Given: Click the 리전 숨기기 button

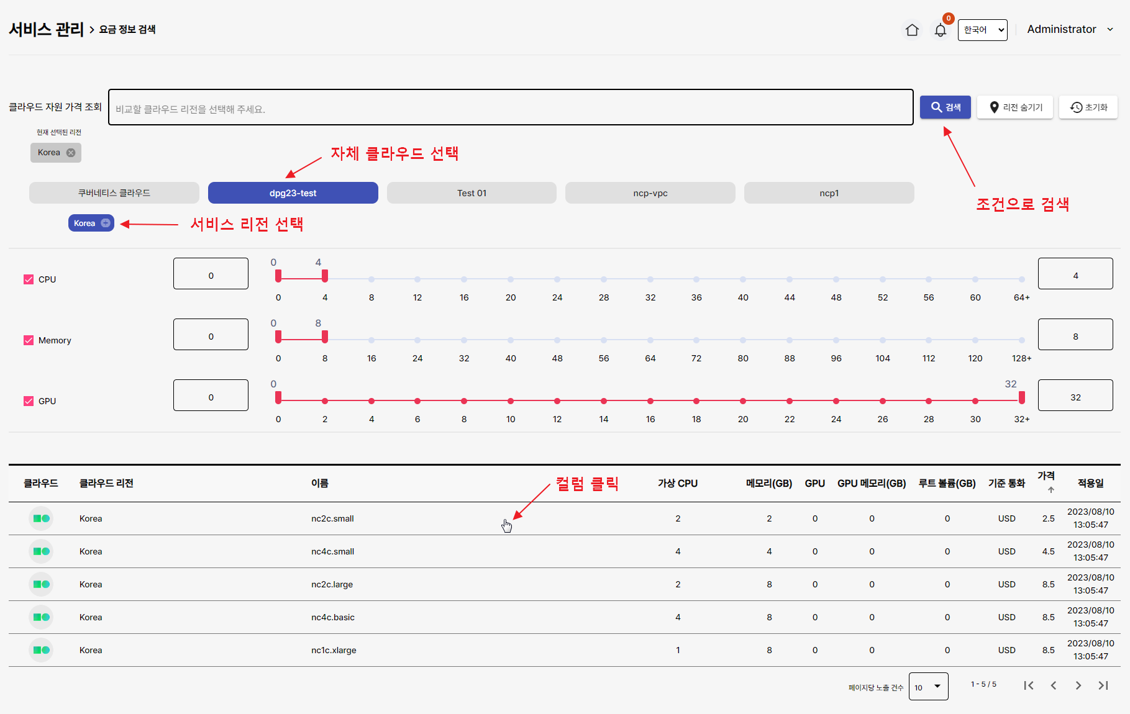Looking at the screenshot, I should [1015, 107].
